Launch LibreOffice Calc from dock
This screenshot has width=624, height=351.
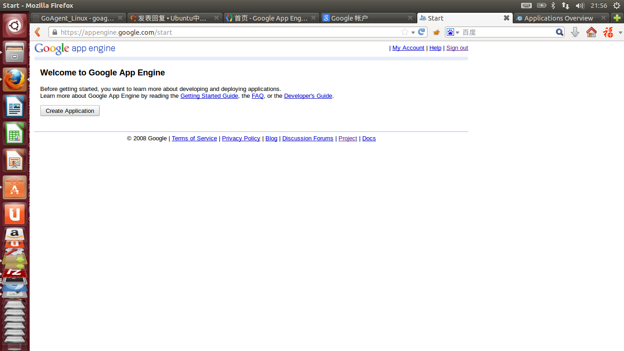click(15, 133)
